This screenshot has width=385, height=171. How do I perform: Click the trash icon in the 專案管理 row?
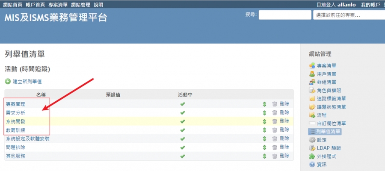click(275, 104)
